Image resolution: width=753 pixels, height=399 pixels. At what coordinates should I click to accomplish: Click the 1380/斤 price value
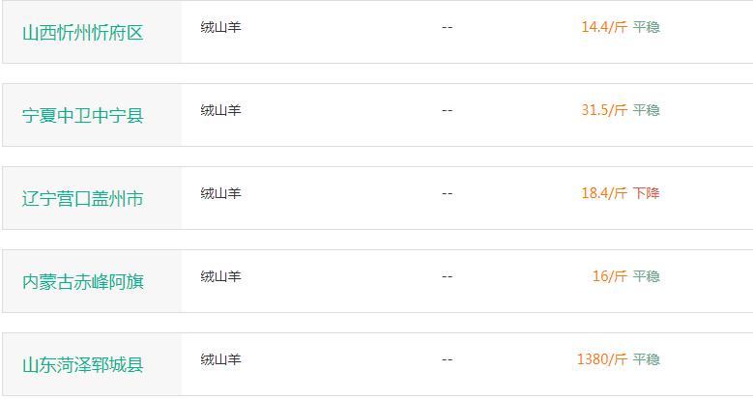(602, 359)
